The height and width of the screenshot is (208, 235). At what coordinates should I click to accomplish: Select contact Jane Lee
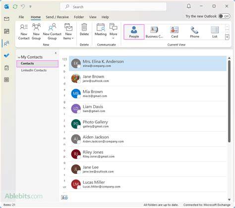[x=148, y=169]
